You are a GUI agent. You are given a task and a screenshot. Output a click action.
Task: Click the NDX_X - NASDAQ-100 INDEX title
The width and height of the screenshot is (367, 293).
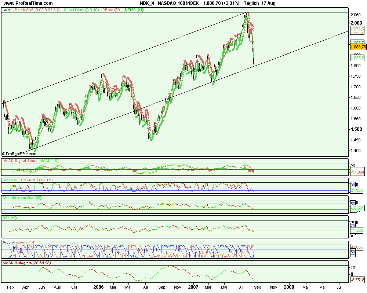click(169, 3)
